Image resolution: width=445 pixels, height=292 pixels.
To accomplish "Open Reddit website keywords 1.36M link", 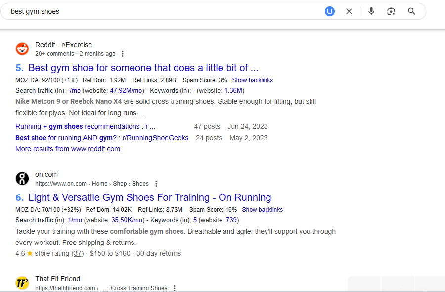I will tap(233, 91).
